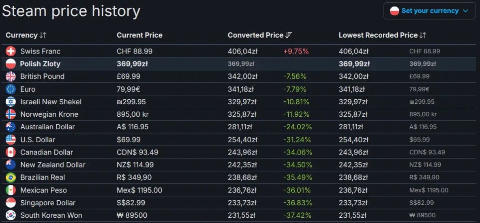Click the South Korean Won flag icon
Image resolution: width=480 pixels, height=223 pixels.
(11, 215)
